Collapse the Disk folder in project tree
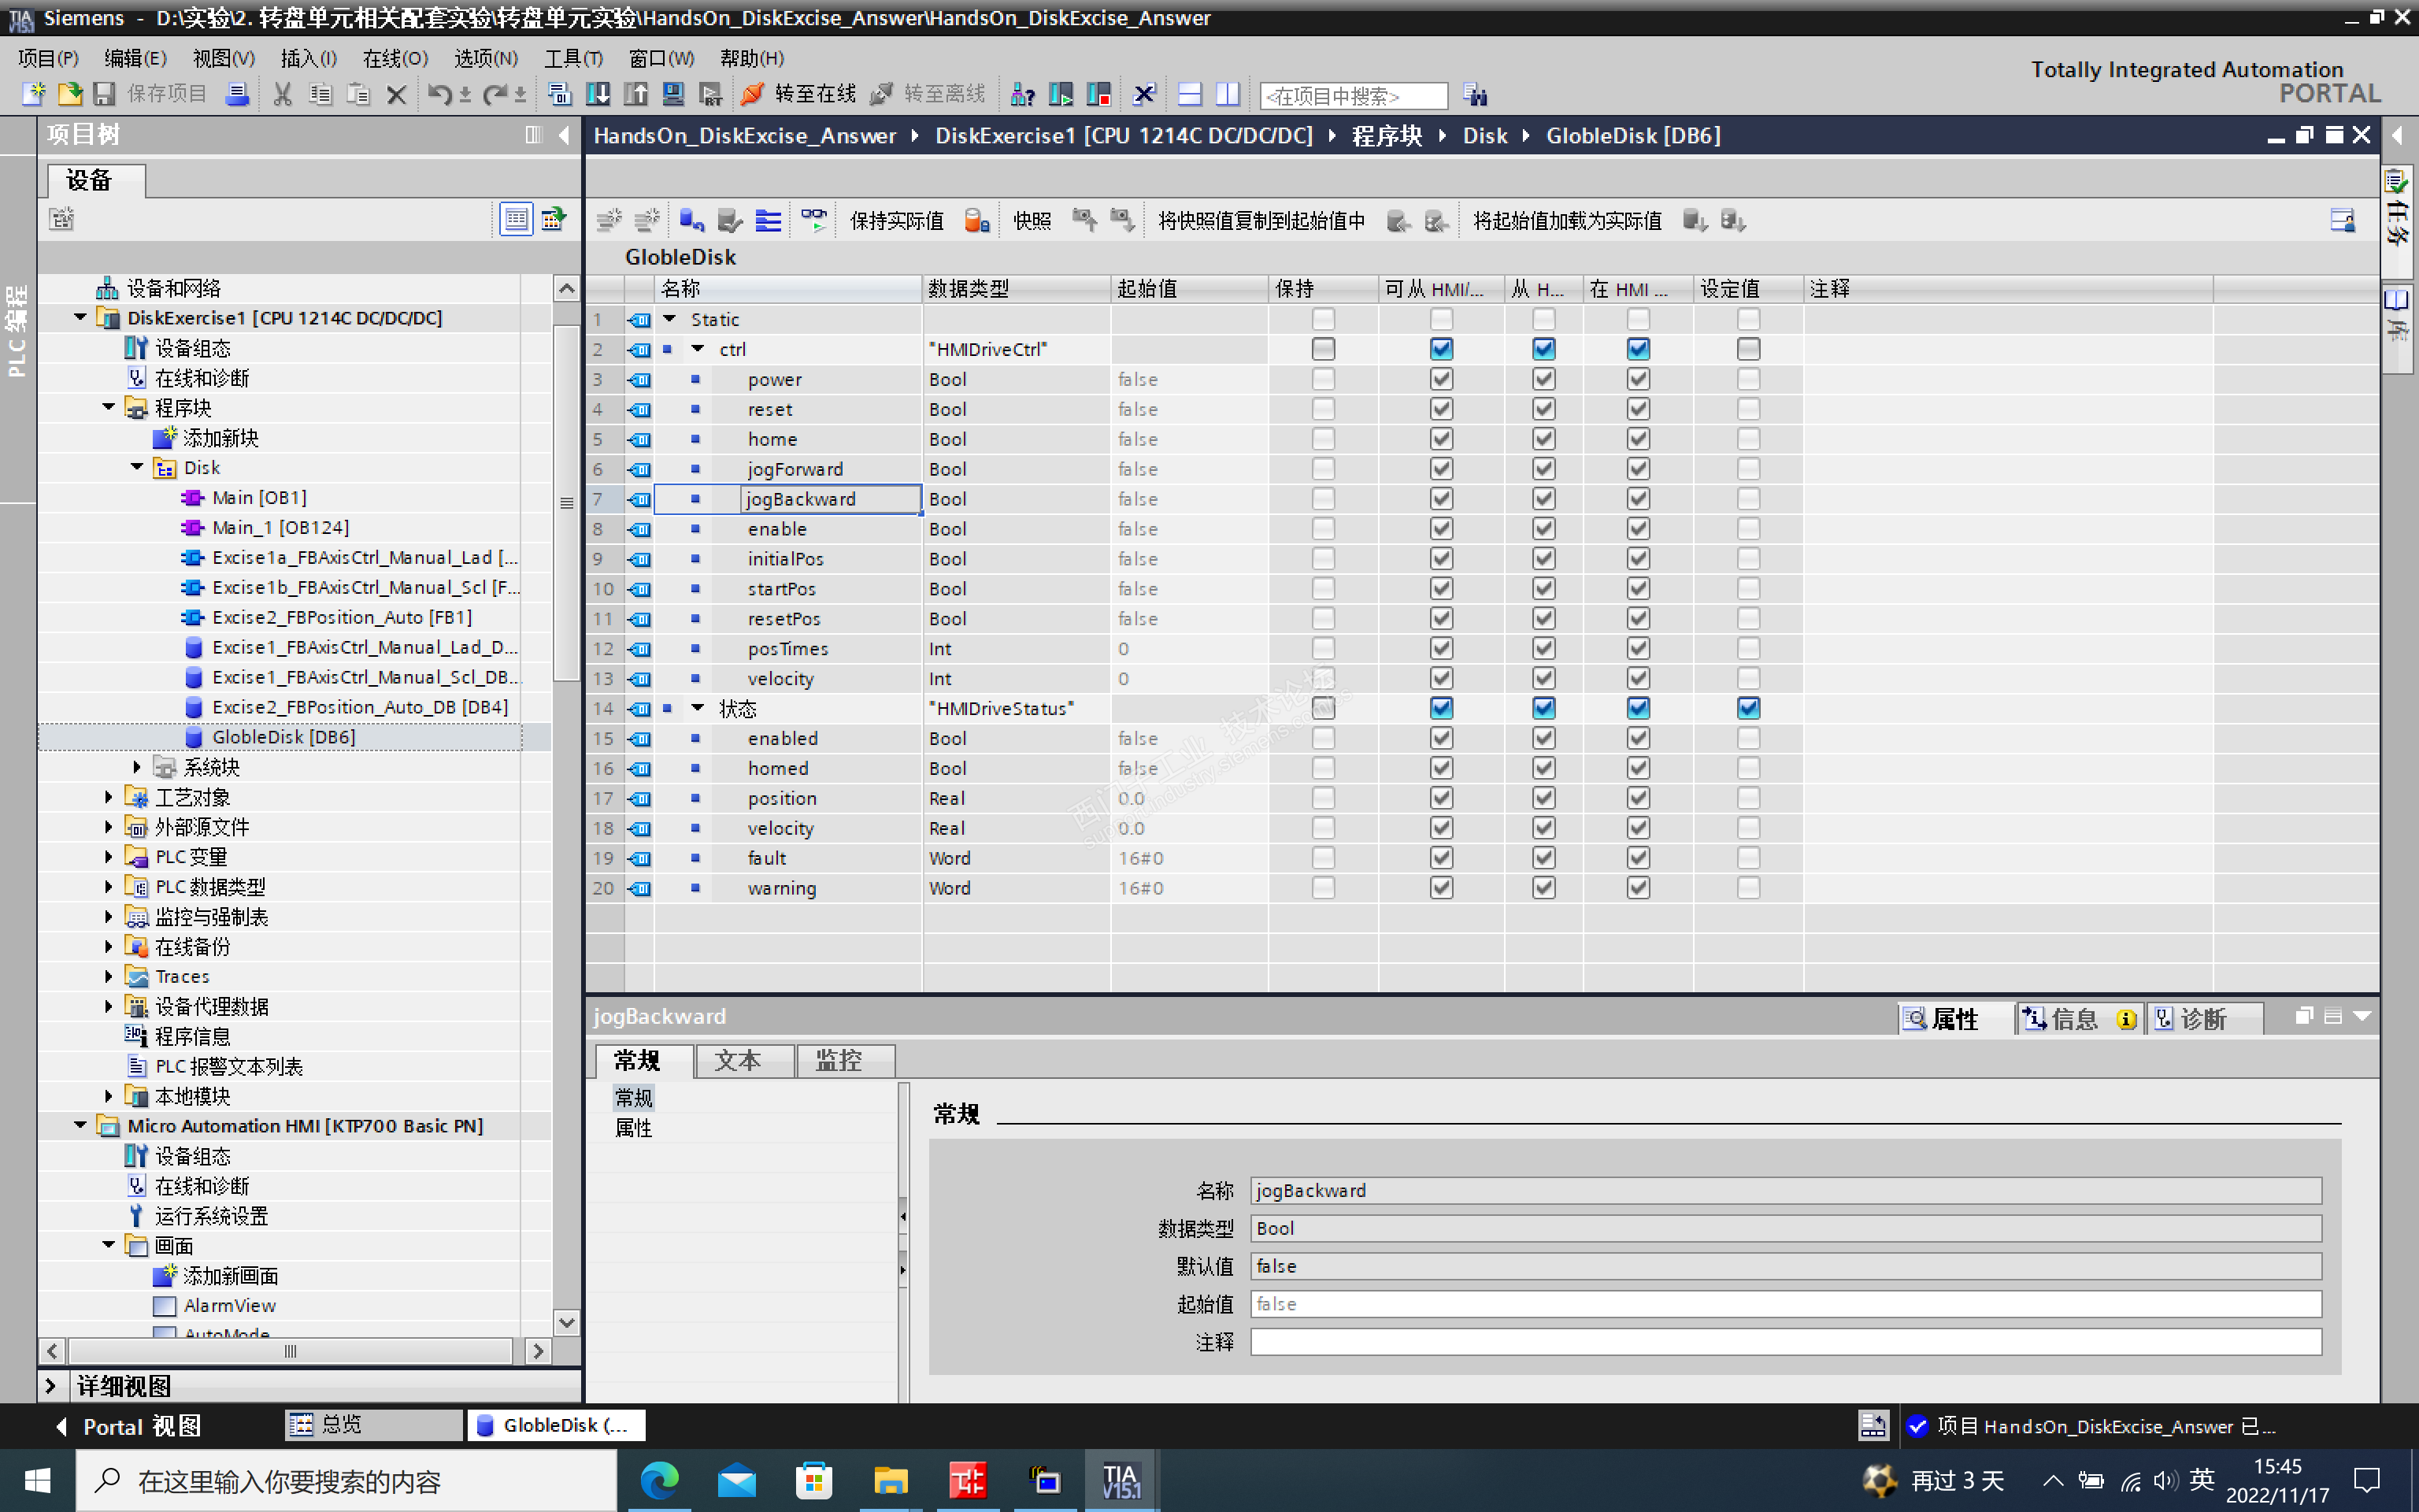 tap(137, 468)
